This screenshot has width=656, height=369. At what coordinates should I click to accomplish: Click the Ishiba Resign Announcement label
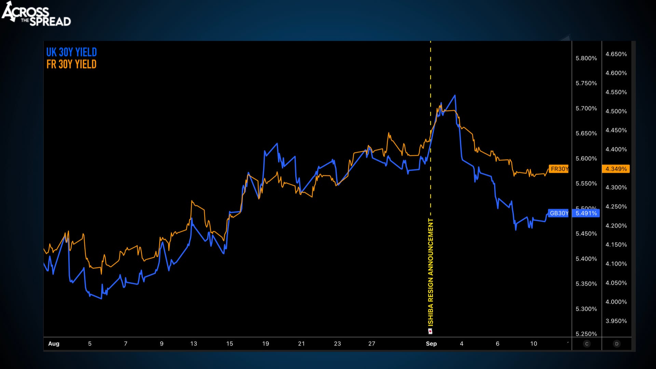431,272
